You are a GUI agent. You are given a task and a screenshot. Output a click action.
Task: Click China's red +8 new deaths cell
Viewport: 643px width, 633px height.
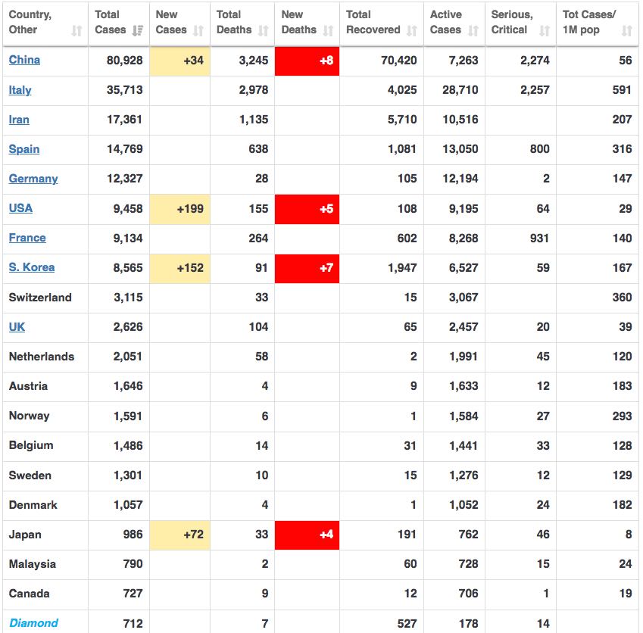[307, 61]
